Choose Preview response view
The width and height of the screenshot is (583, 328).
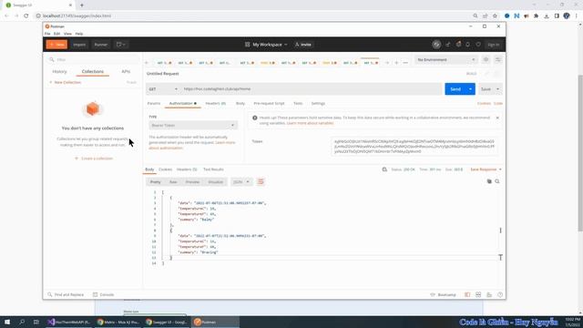click(192, 182)
